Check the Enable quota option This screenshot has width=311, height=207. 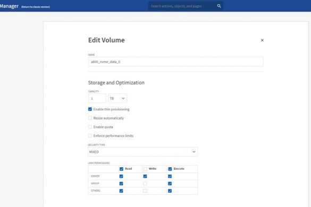pyautogui.click(x=90, y=127)
